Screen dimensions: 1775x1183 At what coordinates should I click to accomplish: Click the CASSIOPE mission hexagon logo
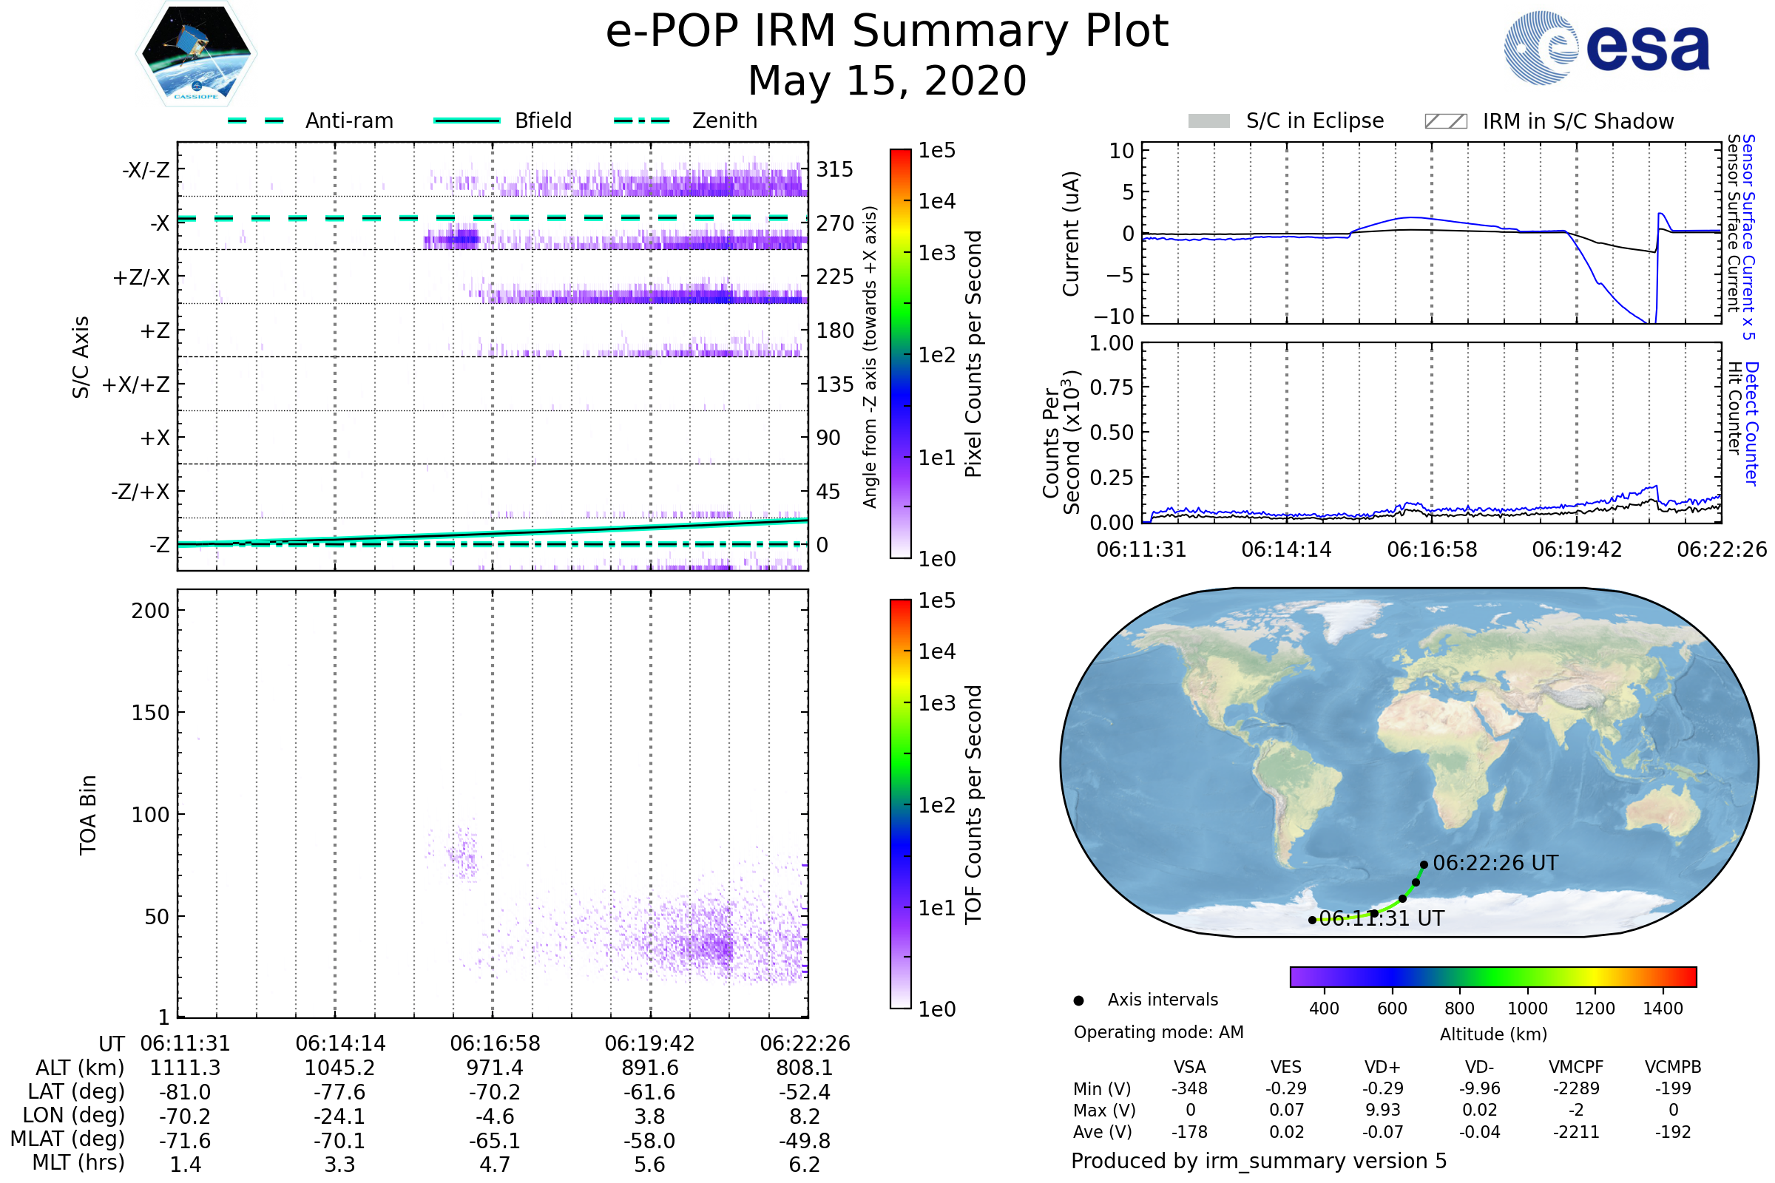(196, 54)
